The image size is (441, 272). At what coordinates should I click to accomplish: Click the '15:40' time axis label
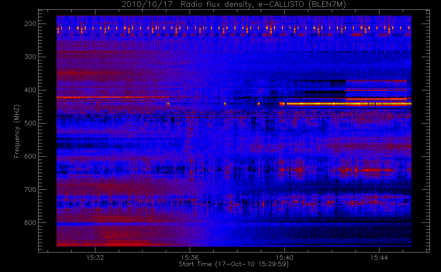285,258
